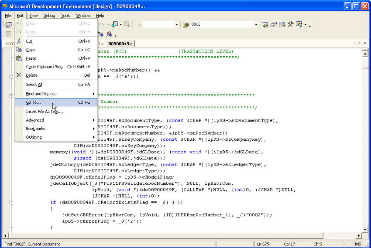The image size is (371, 248).
Task: Click the vertical scrollbar down arrow
Action: click(x=365, y=229)
